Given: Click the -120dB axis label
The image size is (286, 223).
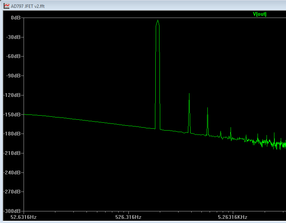Looking at the screenshot, I should [x=12, y=95].
